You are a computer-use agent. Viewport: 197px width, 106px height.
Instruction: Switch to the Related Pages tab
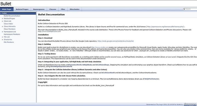click(22, 9)
